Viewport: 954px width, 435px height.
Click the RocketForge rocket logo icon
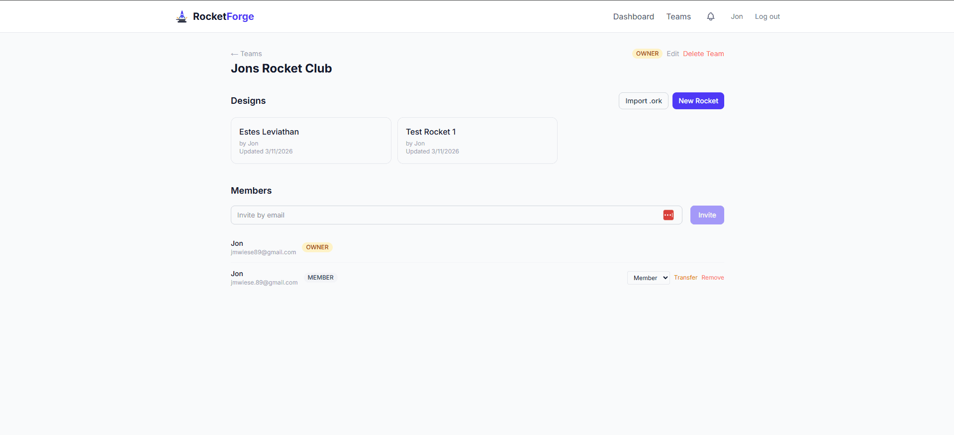pyautogui.click(x=182, y=16)
